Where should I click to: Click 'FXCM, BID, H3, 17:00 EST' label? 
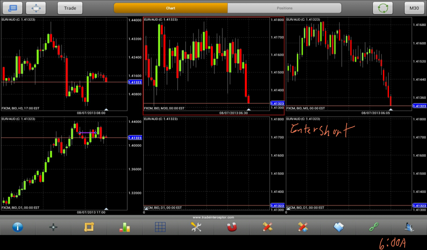pos(20,108)
